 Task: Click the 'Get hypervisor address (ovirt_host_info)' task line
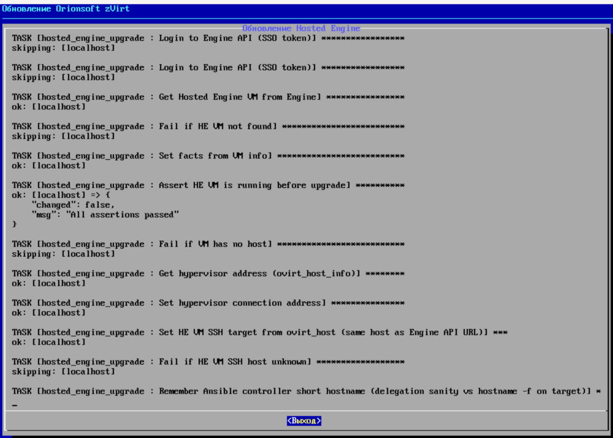pyautogui.click(x=208, y=274)
